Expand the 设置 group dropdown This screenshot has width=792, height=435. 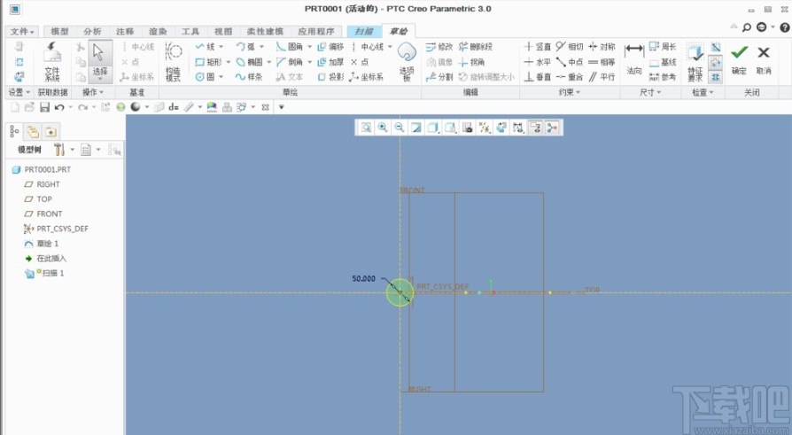coord(18,92)
